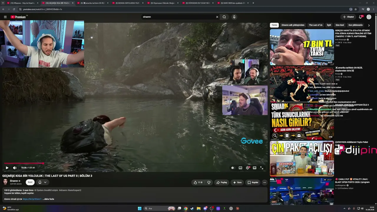The width and height of the screenshot is (377, 212).
Task: Mute the video volume
Action: point(15,168)
